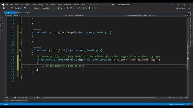The height and width of the screenshot is (108, 193).
Task: Undo the last action via the toolbar arrow
Action: pos(25,8)
